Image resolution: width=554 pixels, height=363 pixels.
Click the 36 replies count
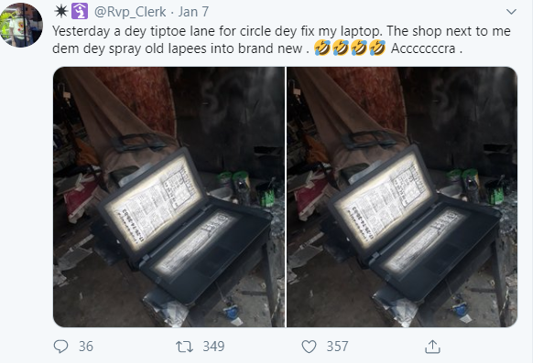coord(86,347)
